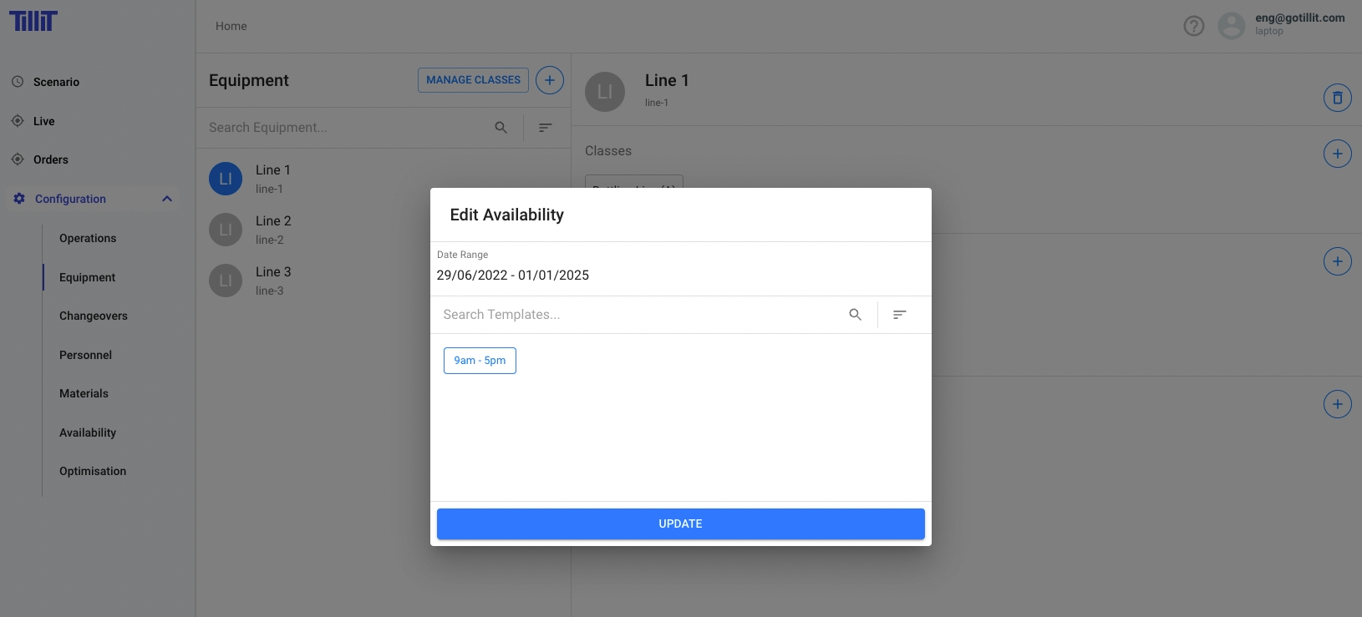Click the equipment list filter icon
Image resolution: width=1362 pixels, height=617 pixels.
545,128
